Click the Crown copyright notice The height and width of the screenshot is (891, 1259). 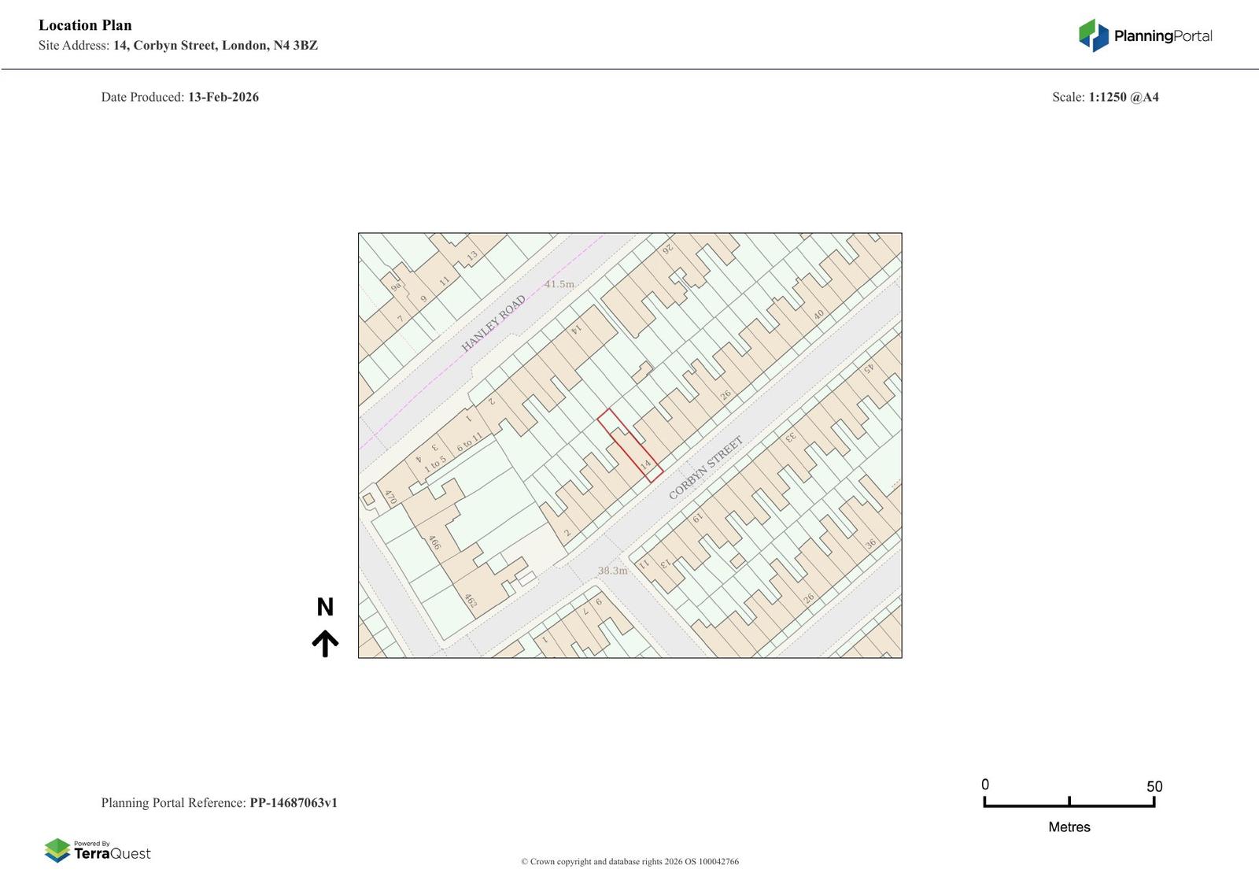[x=629, y=861]
